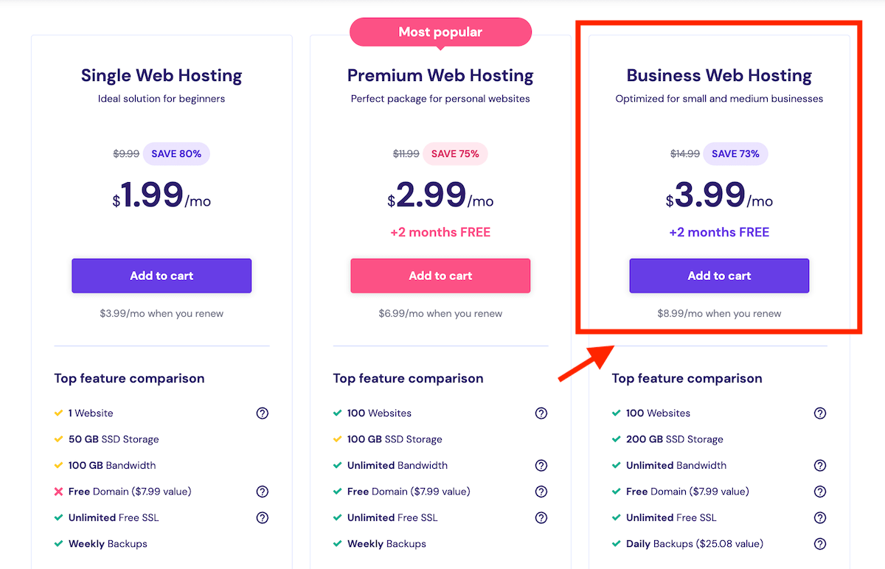
Task: Click help icon for Business plan's Unlimited Bandwidth
Action: tap(819, 466)
